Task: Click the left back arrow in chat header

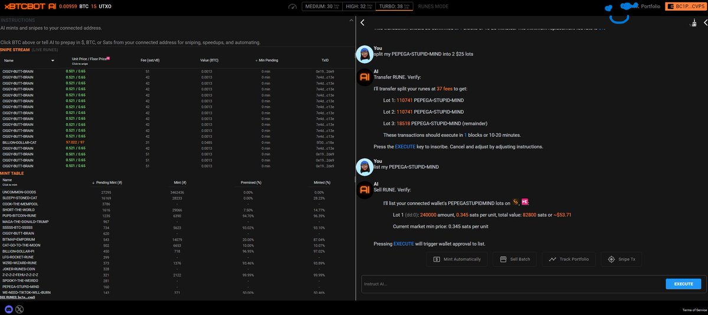Action: pyautogui.click(x=362, y=23)
